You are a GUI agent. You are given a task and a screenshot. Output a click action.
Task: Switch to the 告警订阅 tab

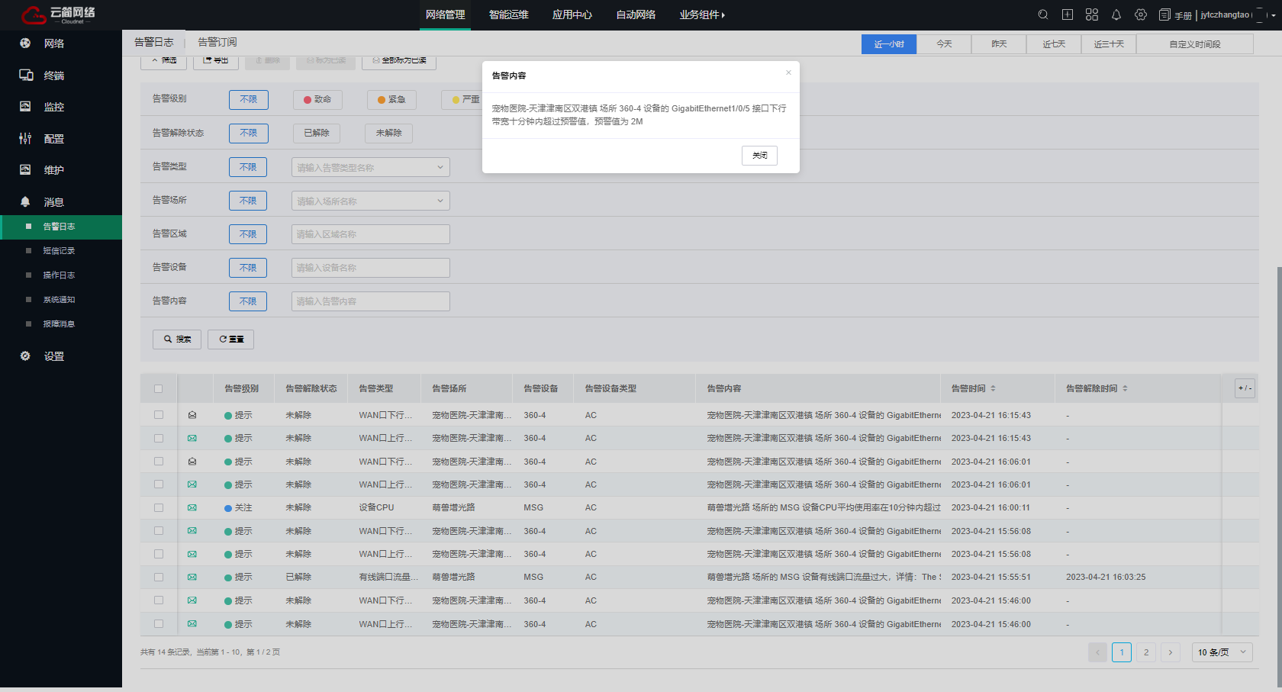[217, 42]
